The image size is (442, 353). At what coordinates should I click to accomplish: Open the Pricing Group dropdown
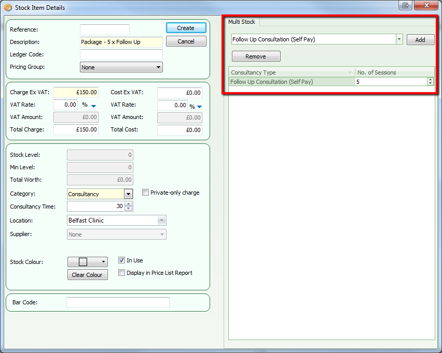[x=121, y=67]
